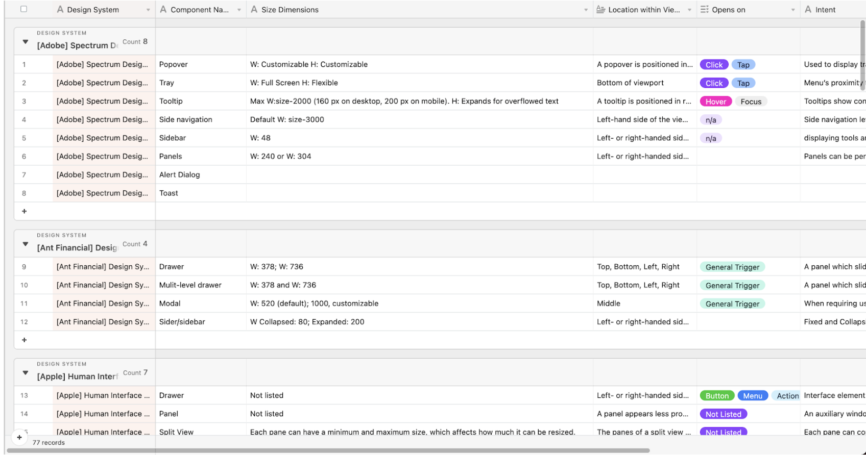The image size is (866, 455).
Task: Click the long-text icon of Location within Viewport column
Action: (x=601, y=10)
